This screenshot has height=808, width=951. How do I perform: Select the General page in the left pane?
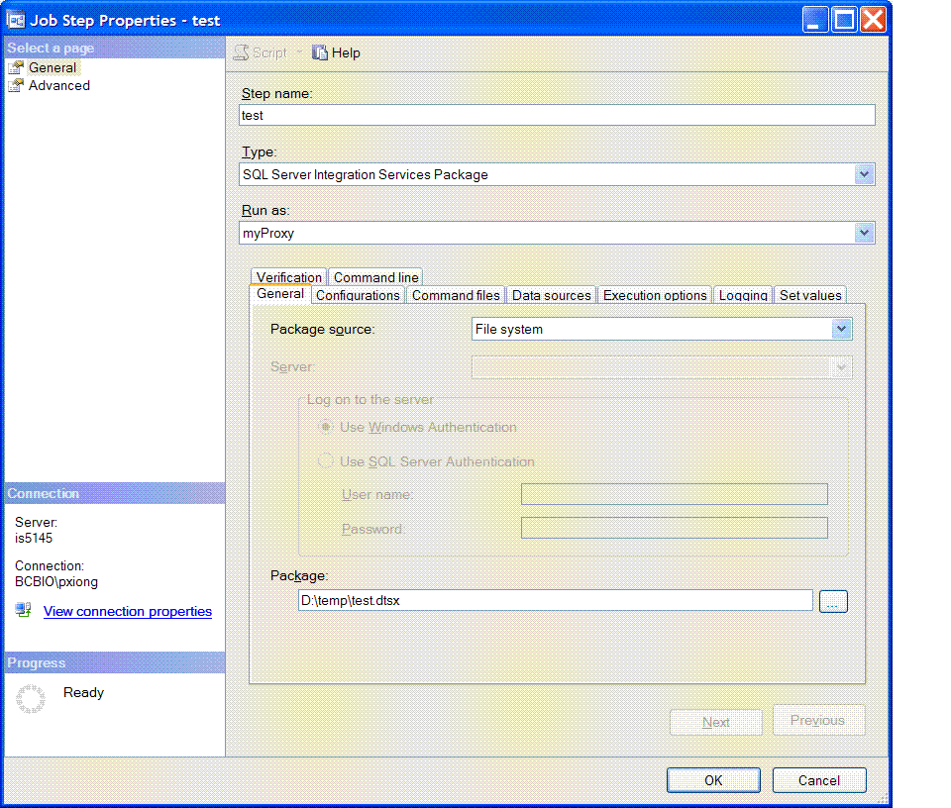click(53, 67)
